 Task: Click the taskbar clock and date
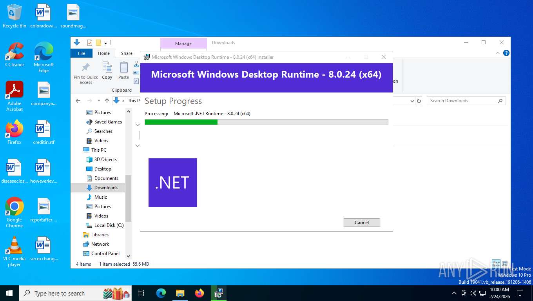[x=499, y=293]
